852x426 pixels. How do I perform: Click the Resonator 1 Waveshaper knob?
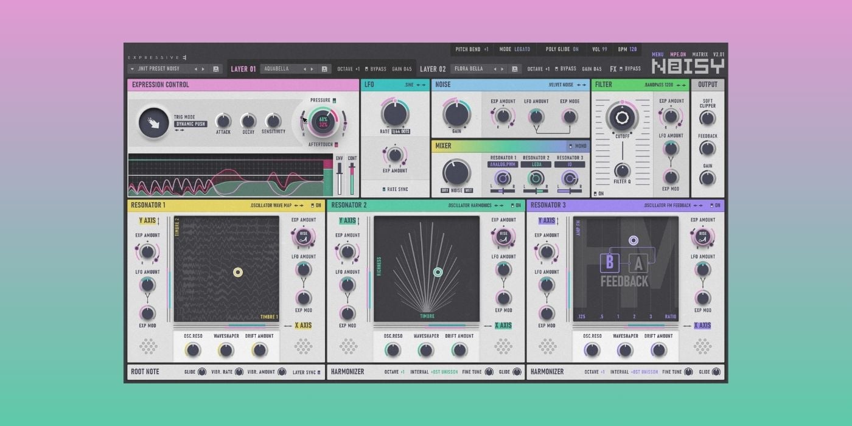point(226,350)
